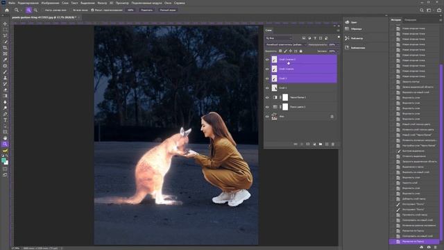Image resolution: width=444 pixels, height=250 pixels.
Task: Toggle scrubby zoom checkbox
Action: (92, 10)
